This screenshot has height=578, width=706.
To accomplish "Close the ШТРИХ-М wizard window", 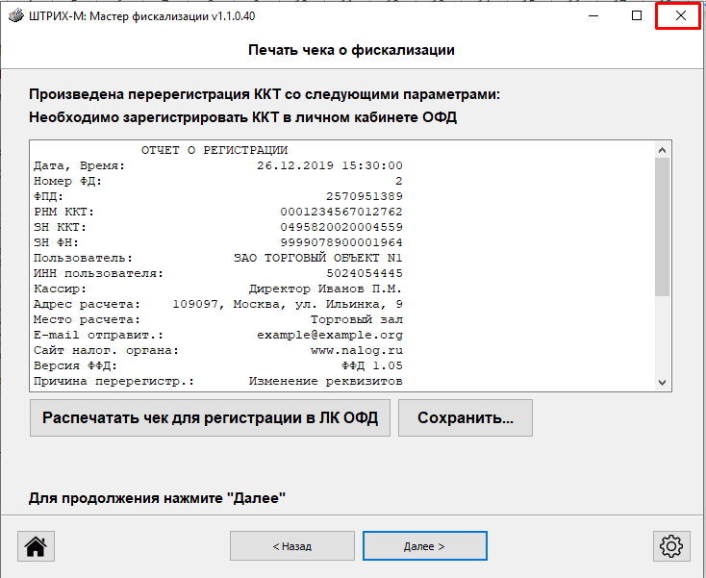I will [680, 16].
